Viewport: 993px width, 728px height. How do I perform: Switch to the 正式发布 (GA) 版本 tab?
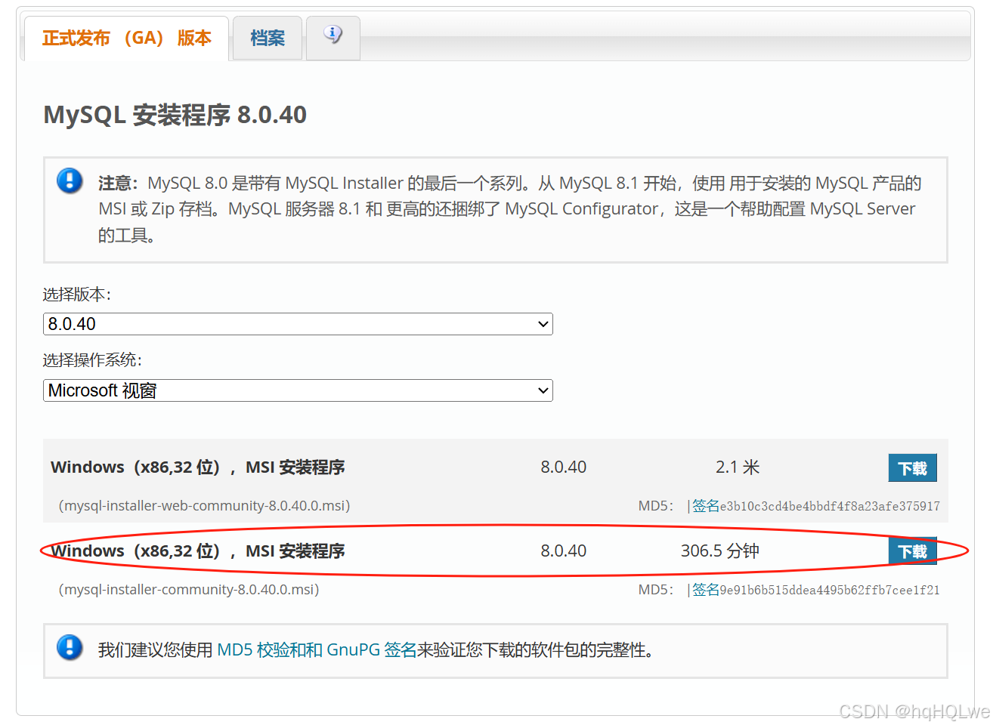[126, 39]
